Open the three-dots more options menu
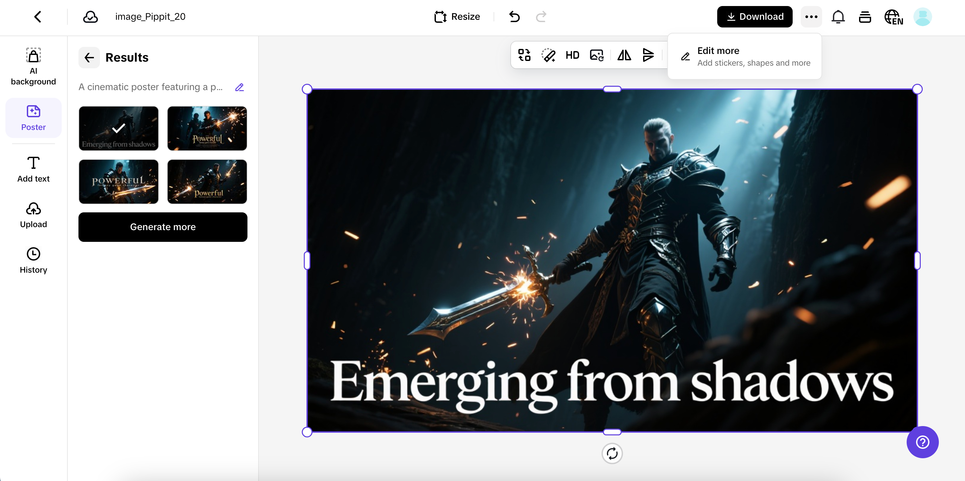Screen dimensions: 965x481 point(811,16)
